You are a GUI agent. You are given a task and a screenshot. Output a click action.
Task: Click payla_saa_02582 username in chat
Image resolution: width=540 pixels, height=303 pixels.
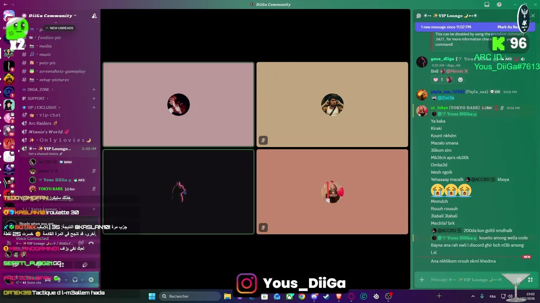click(x=448, y=92)
